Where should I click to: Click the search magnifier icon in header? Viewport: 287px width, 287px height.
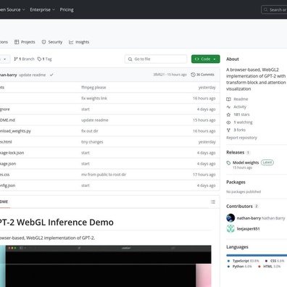(266, 9)
